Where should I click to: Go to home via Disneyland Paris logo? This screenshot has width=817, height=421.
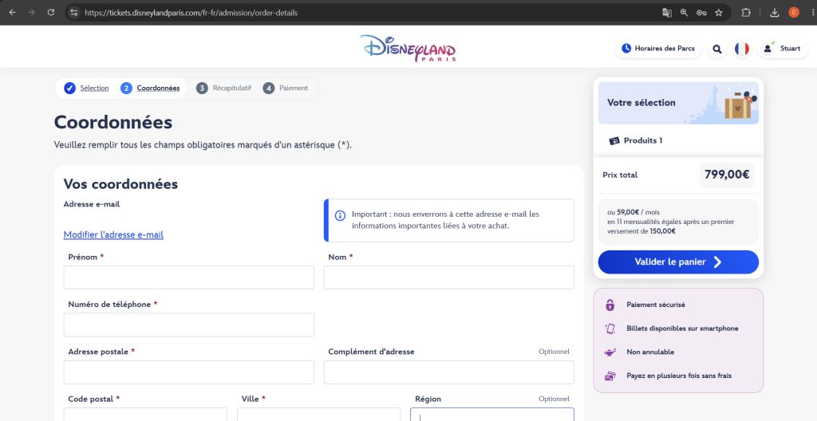tap(408, 48)
